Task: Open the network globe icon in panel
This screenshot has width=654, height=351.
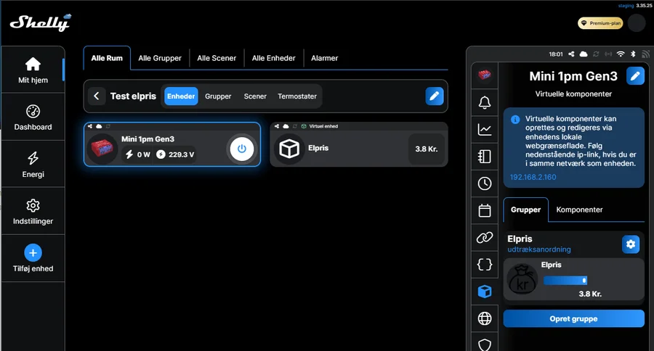Action: tap(484, 318)
